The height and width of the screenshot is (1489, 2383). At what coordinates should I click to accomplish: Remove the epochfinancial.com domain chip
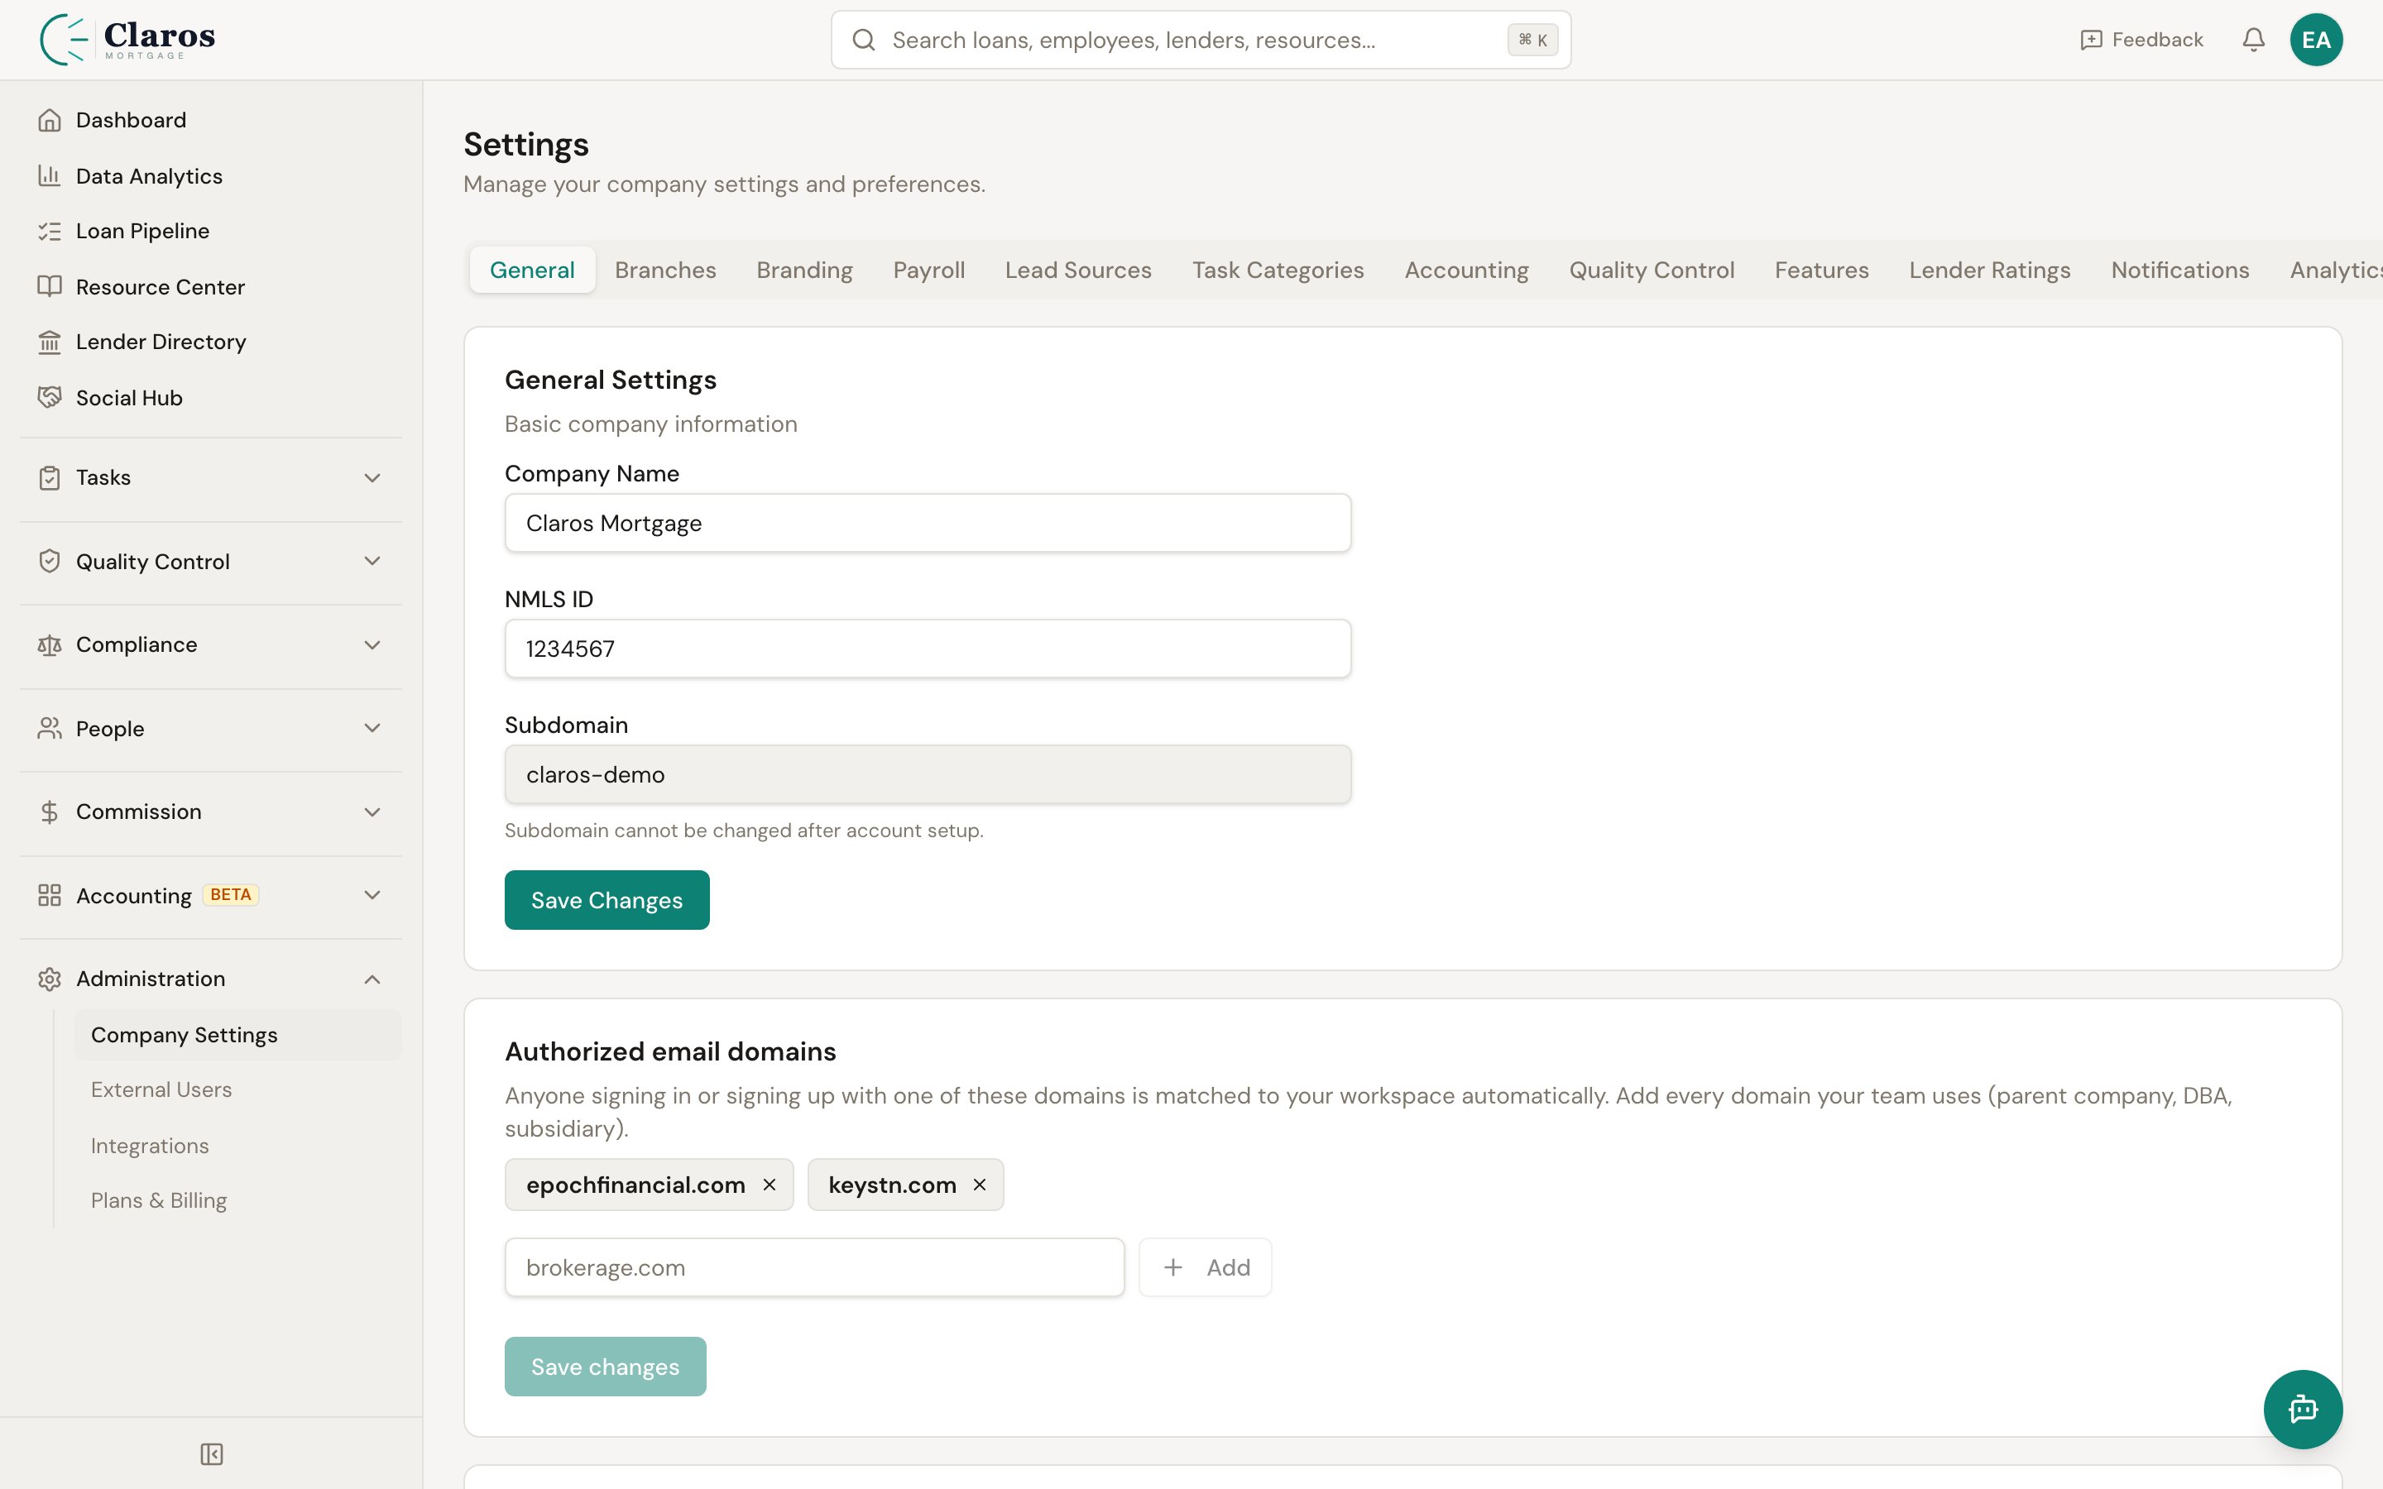point(770,1185)
